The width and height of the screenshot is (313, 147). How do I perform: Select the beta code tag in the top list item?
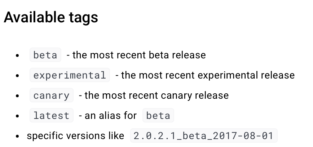point(45,55)
